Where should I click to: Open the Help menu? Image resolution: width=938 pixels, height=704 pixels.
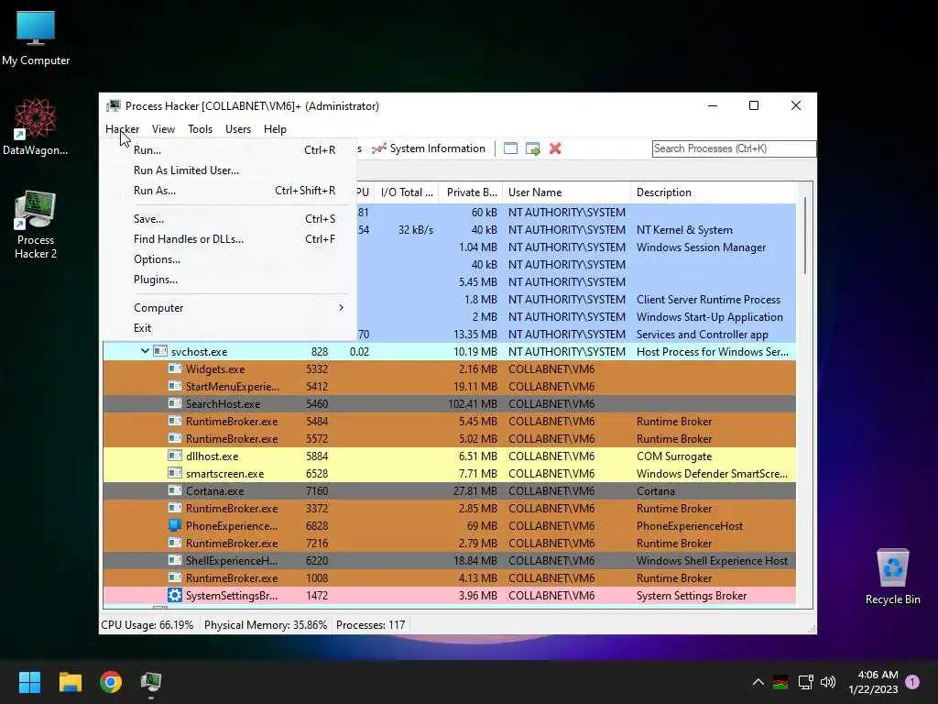[275, 128]
